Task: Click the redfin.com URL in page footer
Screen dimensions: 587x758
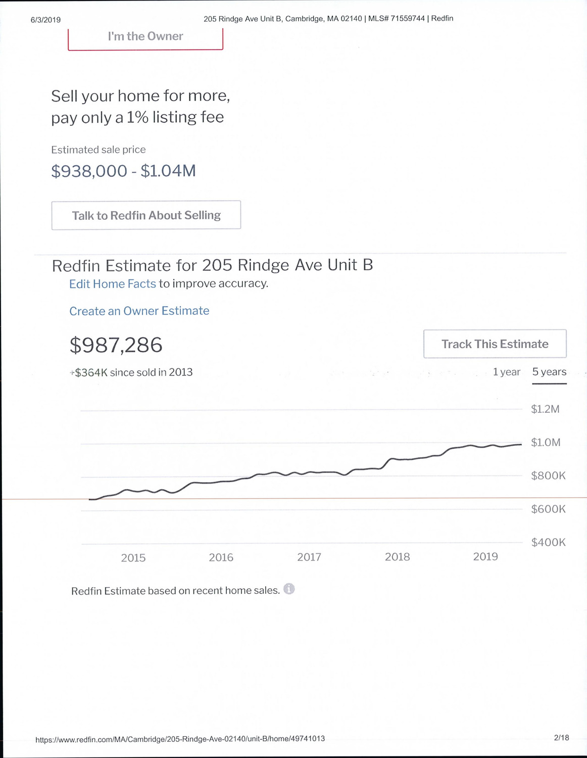Action: [x=180, y=739]
